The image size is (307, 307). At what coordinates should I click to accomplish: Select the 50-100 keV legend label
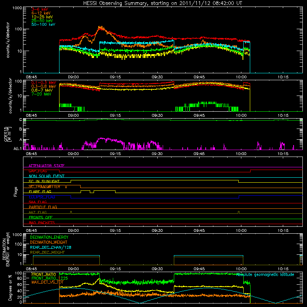tap(43, 25)
